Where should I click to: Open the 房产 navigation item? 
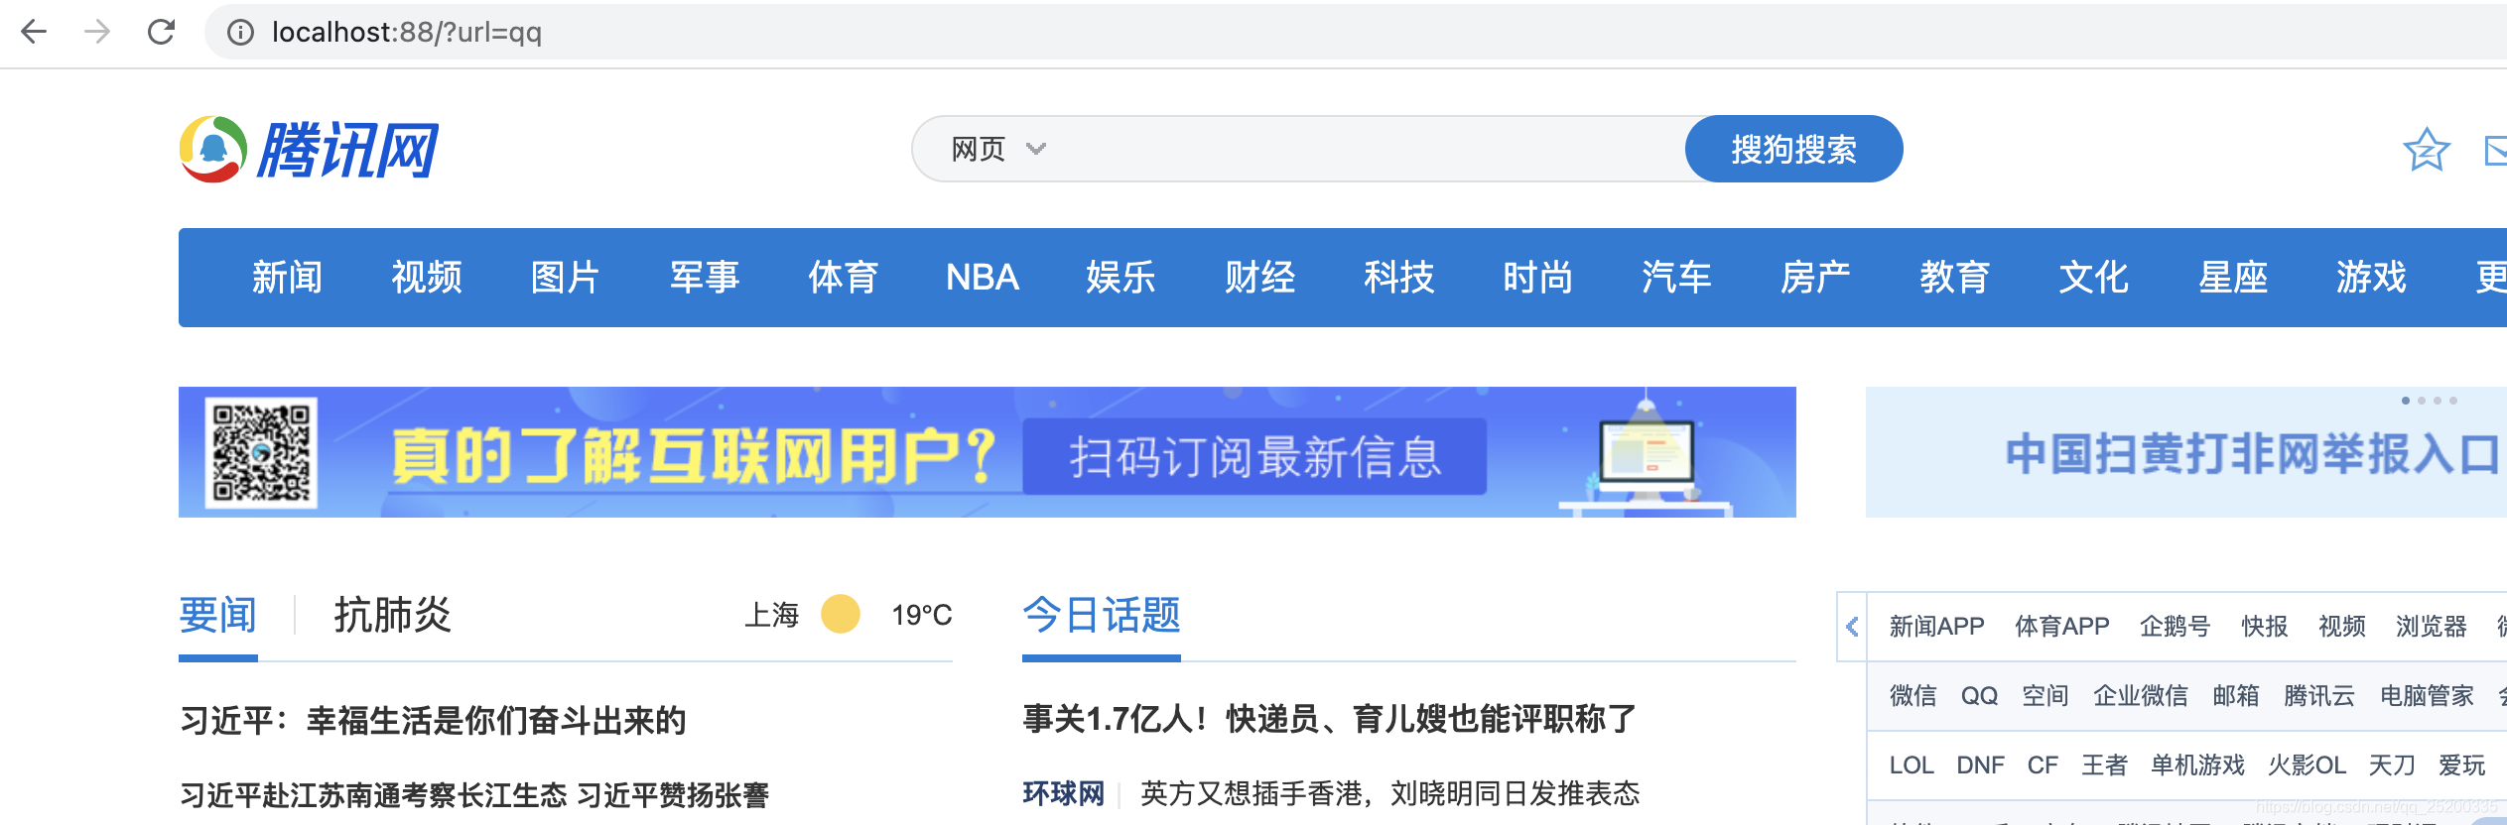click(1815, 277)
